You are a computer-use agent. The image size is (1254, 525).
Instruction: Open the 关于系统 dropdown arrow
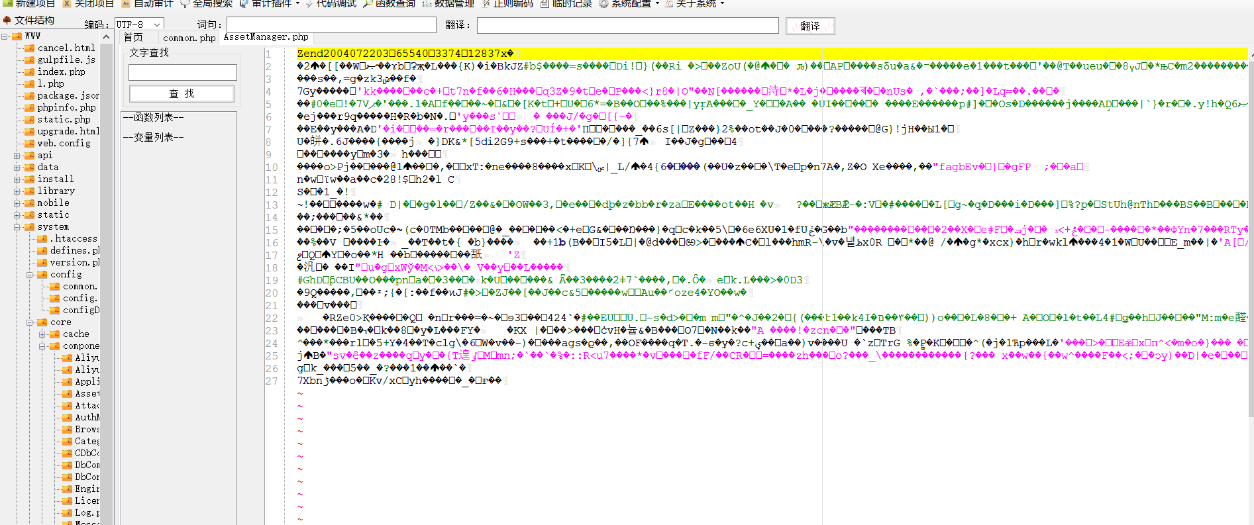pos(722,3)
